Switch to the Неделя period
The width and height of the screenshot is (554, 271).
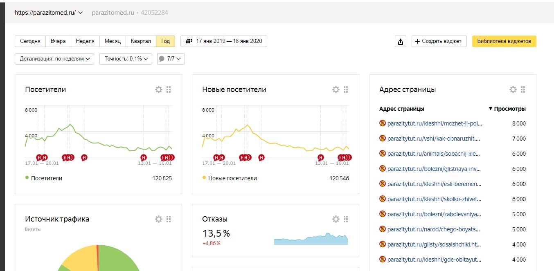85,41
